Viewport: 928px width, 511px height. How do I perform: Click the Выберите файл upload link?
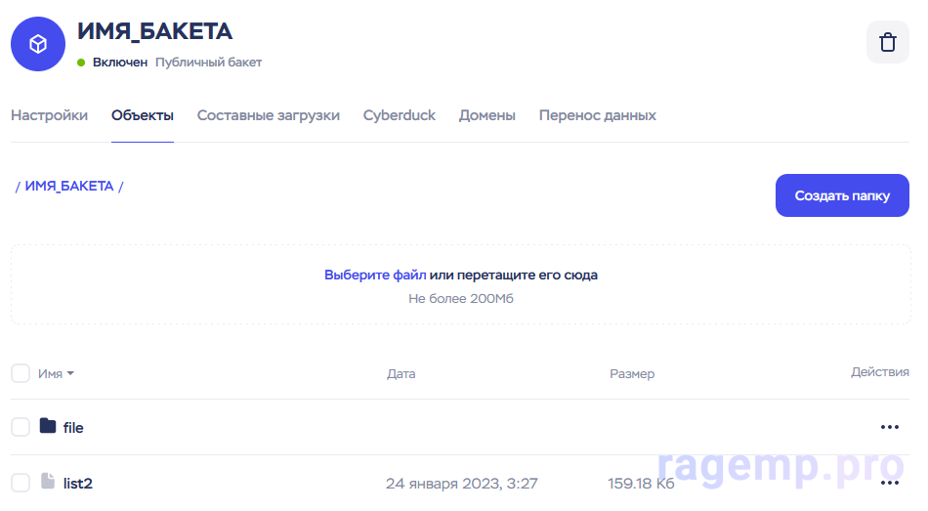point(375,275)
